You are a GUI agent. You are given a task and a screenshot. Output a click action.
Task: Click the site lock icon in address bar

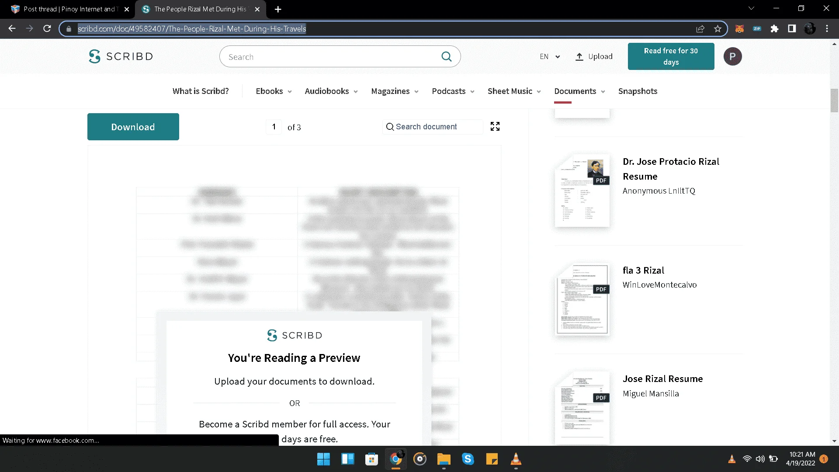click(x=69, y=29)
